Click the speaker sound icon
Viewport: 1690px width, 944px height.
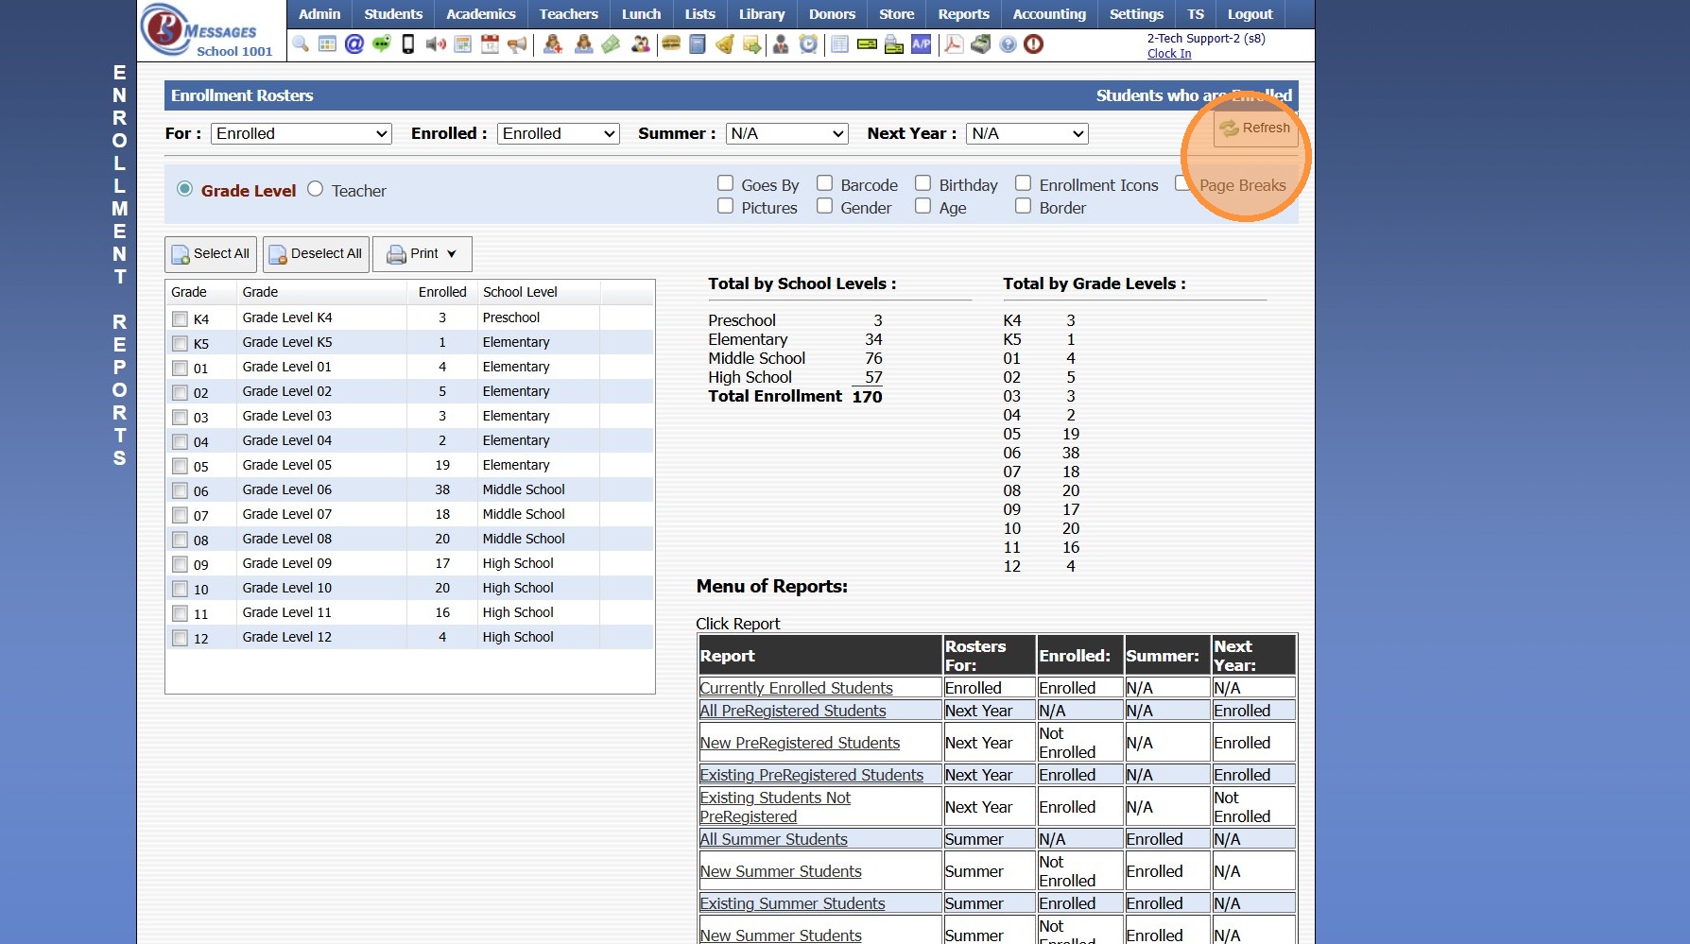click(x=436, y=43)
